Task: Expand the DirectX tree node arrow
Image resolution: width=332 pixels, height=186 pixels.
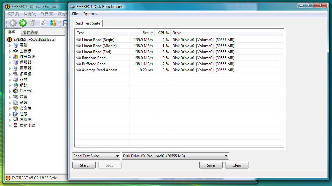Action: click(x=10, y=91)
